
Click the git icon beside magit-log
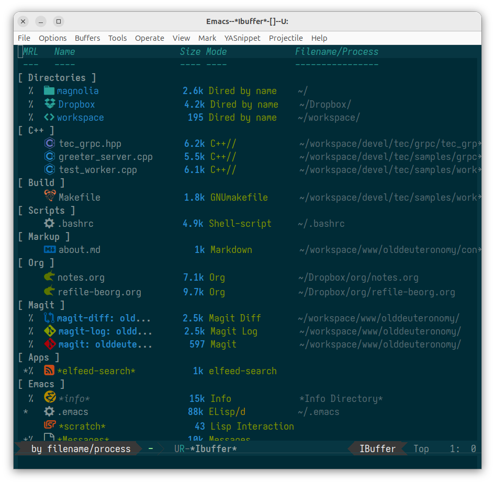pyautogui.click(x=50, y=331)
